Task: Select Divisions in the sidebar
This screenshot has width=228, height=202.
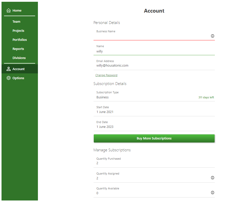Action: coord(19,58)
